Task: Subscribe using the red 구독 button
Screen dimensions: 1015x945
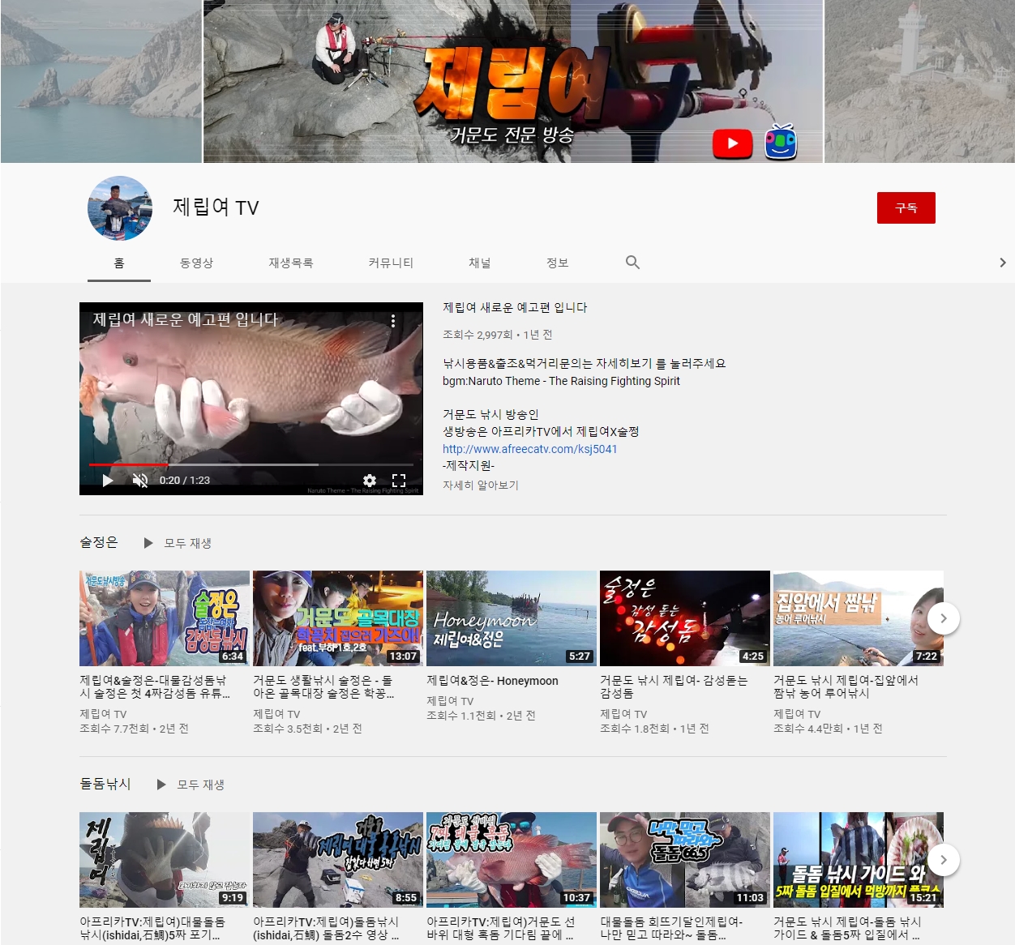Action: point(906,208)
